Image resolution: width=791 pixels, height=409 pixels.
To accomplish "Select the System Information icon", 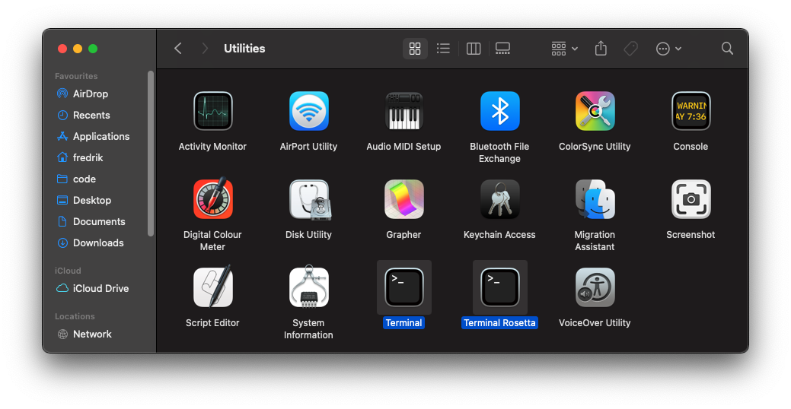I will [x=309, y=287].
